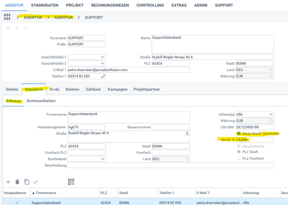Add new address with plus icon above table
Screen dimensions: 288x205
click(x=8, y=182)
